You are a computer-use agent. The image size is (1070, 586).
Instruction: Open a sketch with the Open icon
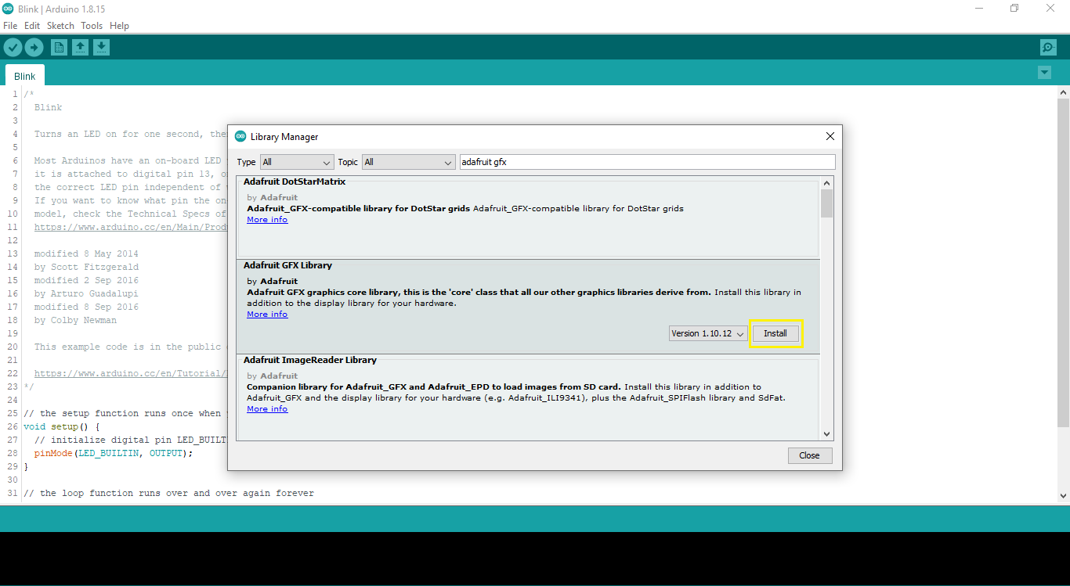click(x=80, y=48)
